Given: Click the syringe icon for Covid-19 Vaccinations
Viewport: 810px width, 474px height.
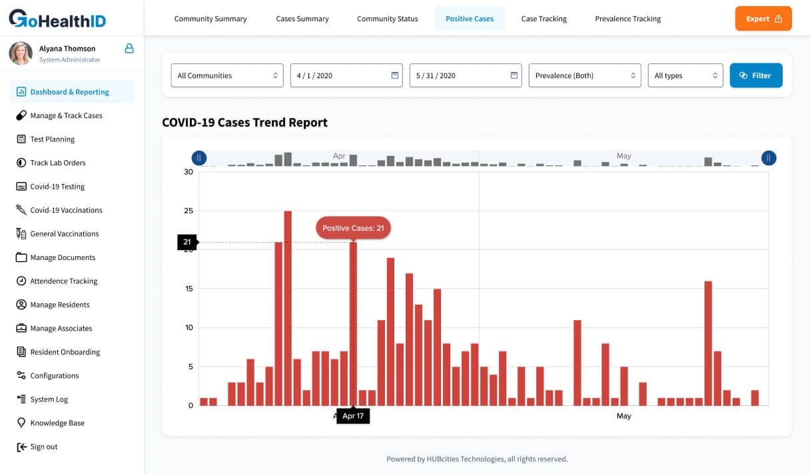Looking at the screenshot, I should (x=21, y=210).
